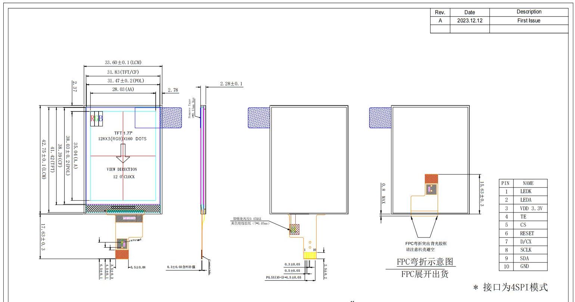Click the 28.03 (AA) dimension label
This screenshot has height=302, width=575.
[123, 89]
